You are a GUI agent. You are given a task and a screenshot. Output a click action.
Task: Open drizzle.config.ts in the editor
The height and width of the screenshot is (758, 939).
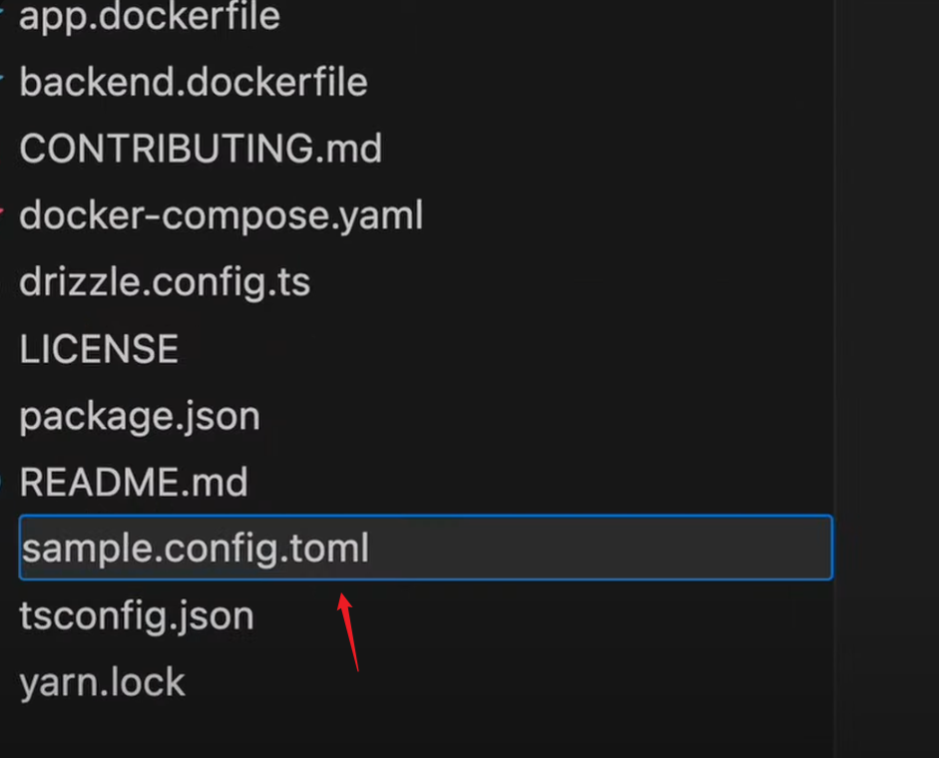pyautogui.click(x=165, y=282)
